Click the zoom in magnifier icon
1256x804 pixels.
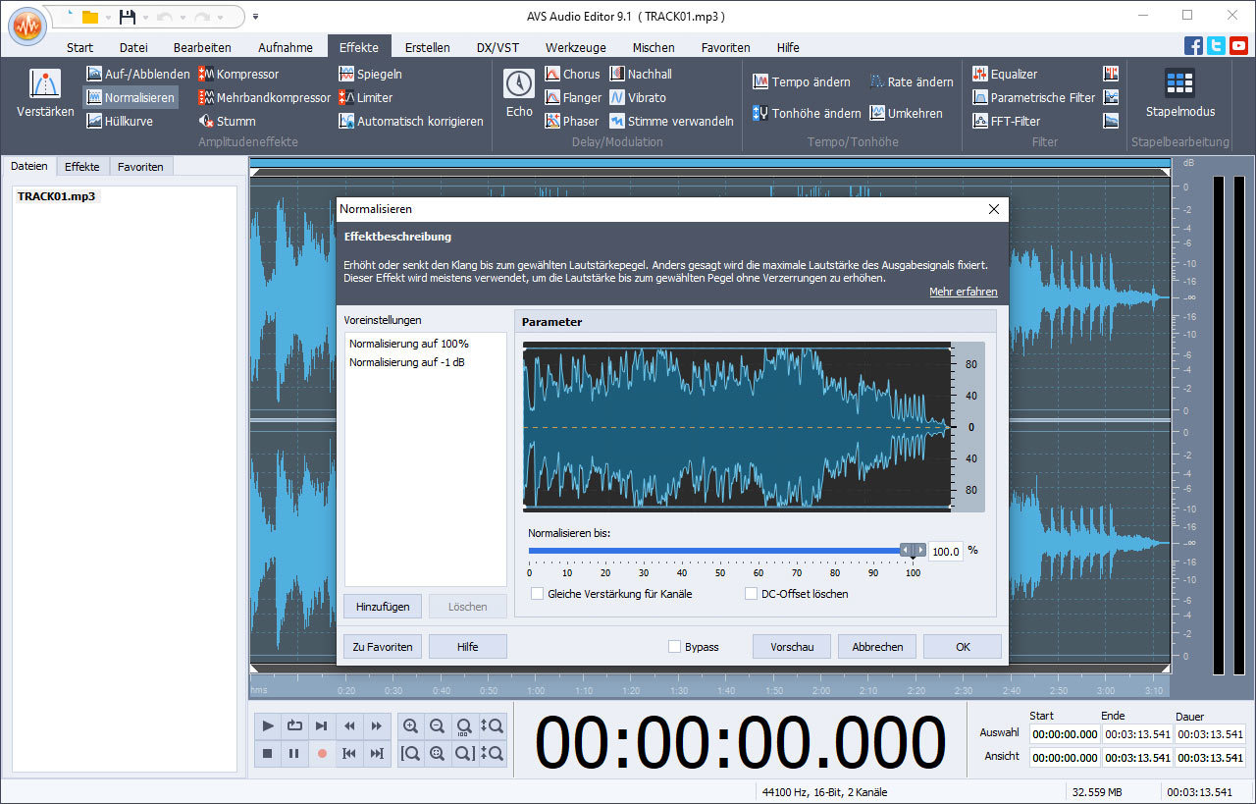click(x=410, y=726)
